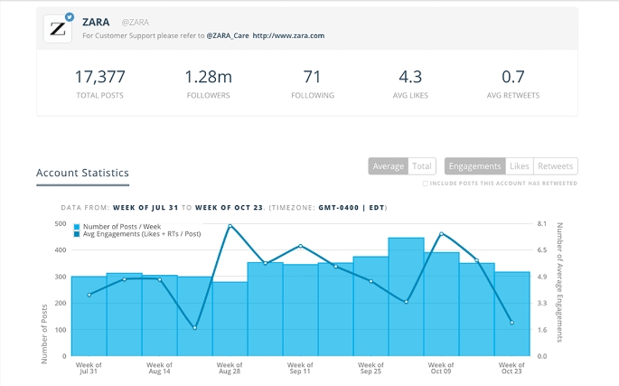619x386 pixels.
Task: Click the Week of Oct 23 bar
Action: click(512, 314)
